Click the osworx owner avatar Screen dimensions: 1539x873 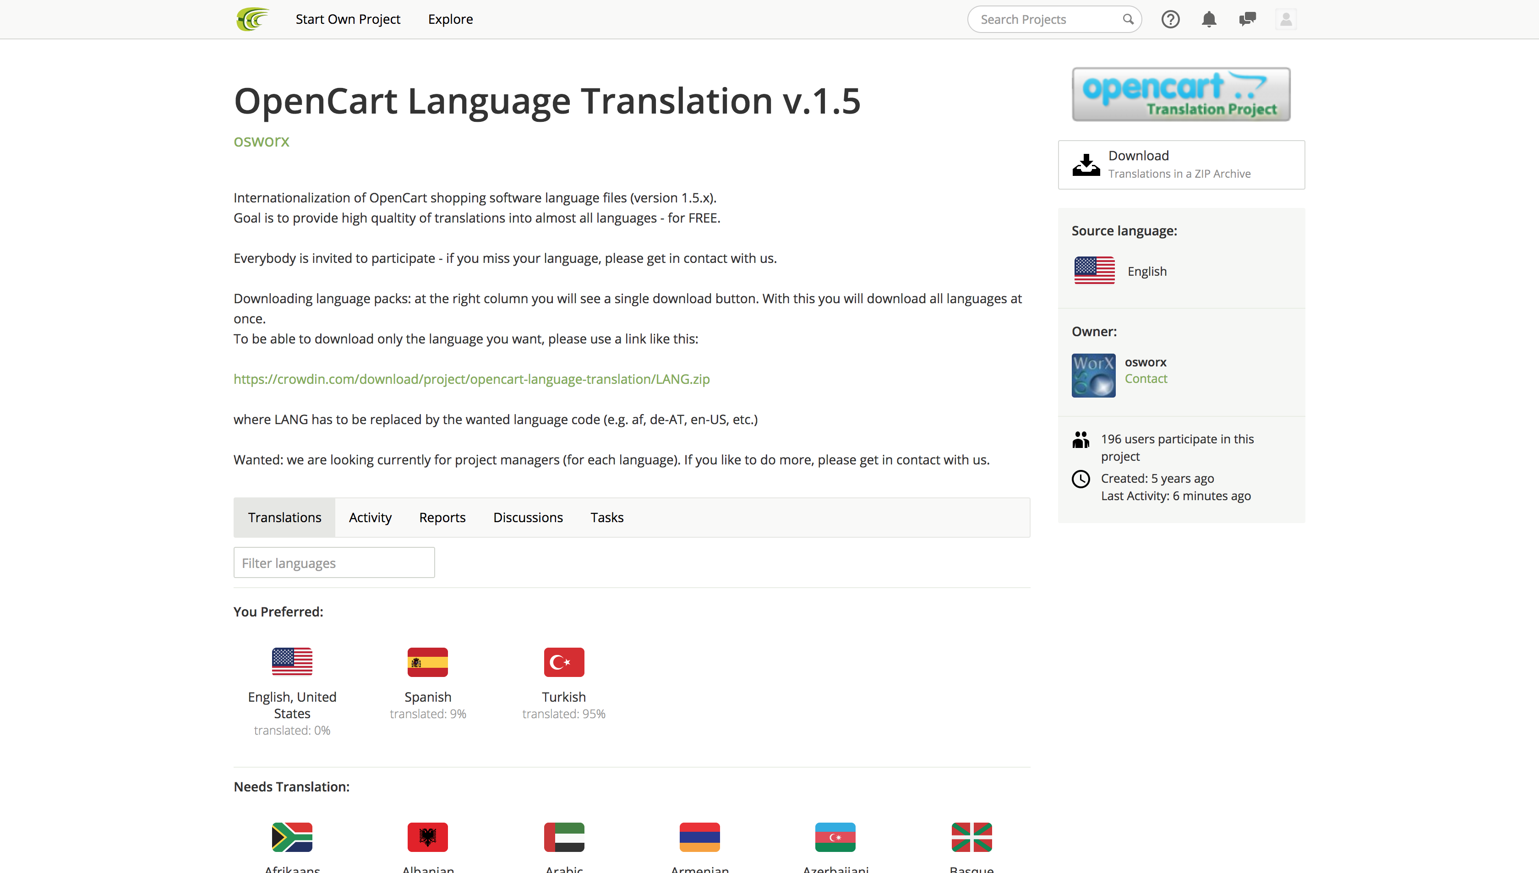(x=1093, y=375)
